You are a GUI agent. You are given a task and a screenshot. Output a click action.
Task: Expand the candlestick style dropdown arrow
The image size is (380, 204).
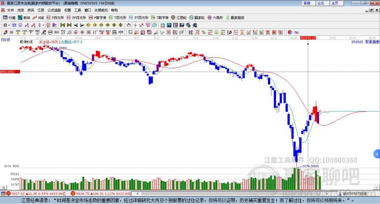tap(43, 25)
